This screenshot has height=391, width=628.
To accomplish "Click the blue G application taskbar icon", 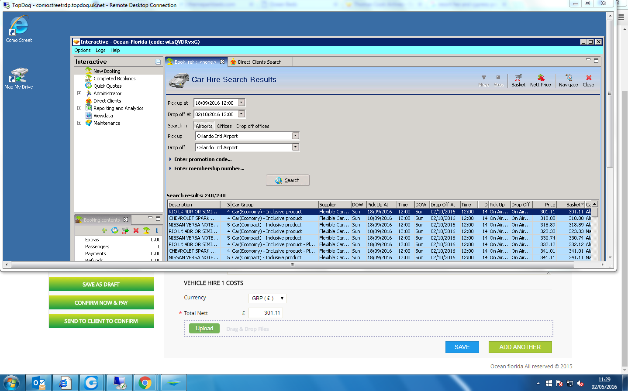I will tap(92, 383).
